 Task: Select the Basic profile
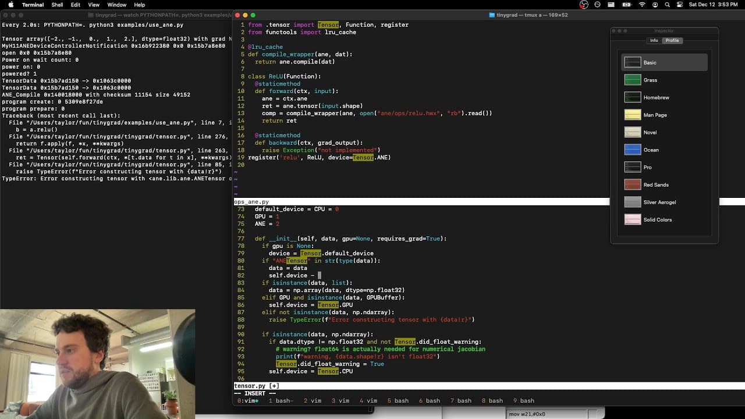pos(664,62)
